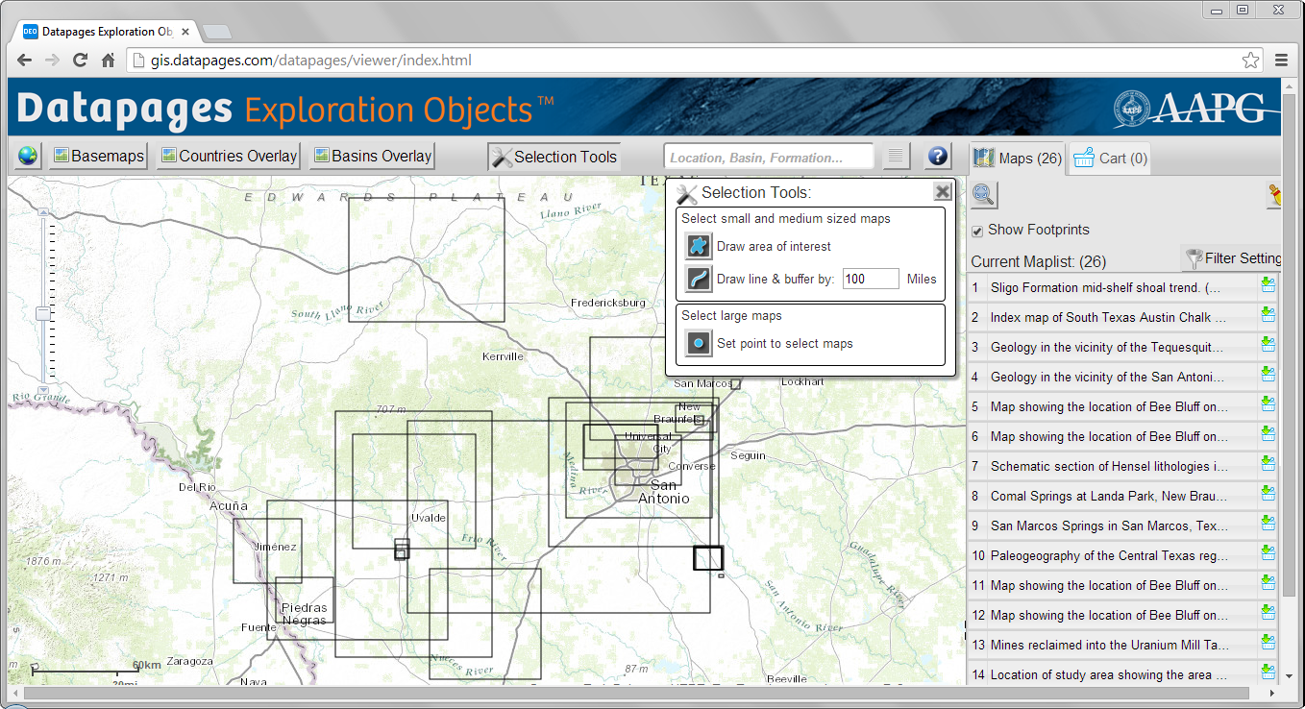Add Schematic section of Hensel to cart
The height and width of the screenshot is (709, 1305).
point(1268,465)
